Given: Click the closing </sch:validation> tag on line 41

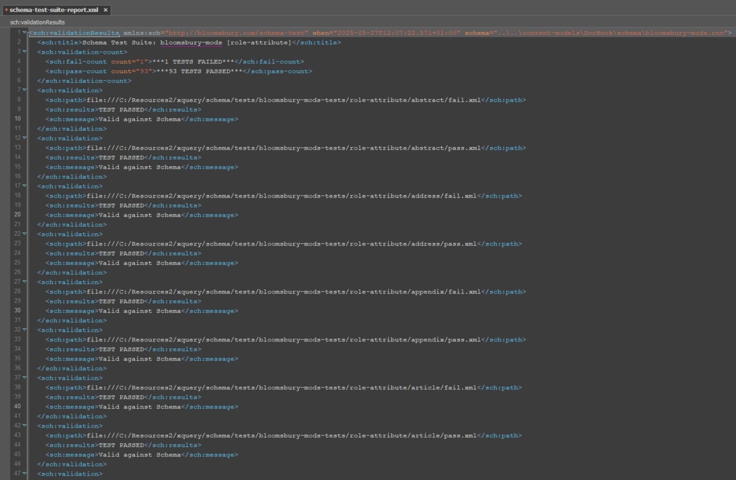Looking at the screenshot, I should [x=72, y=417].
